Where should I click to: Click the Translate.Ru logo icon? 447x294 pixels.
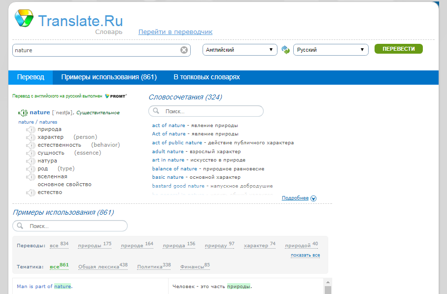pyautogui.click(x=23, y=19)
